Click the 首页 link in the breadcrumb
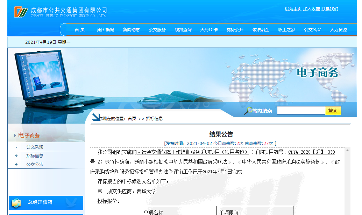Viewport: 362px width, 215px height. click(x=132, y=119)
